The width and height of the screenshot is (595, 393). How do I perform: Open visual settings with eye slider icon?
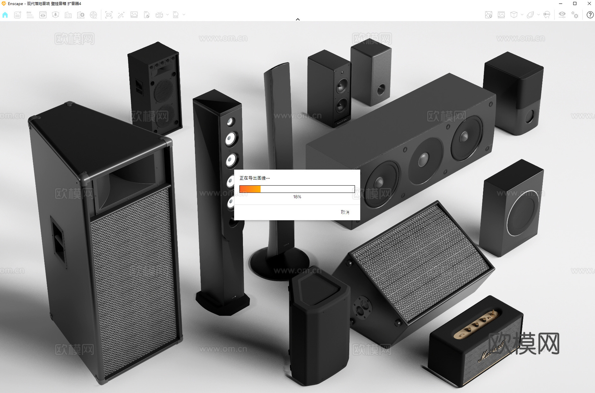[x=562, y=15]
